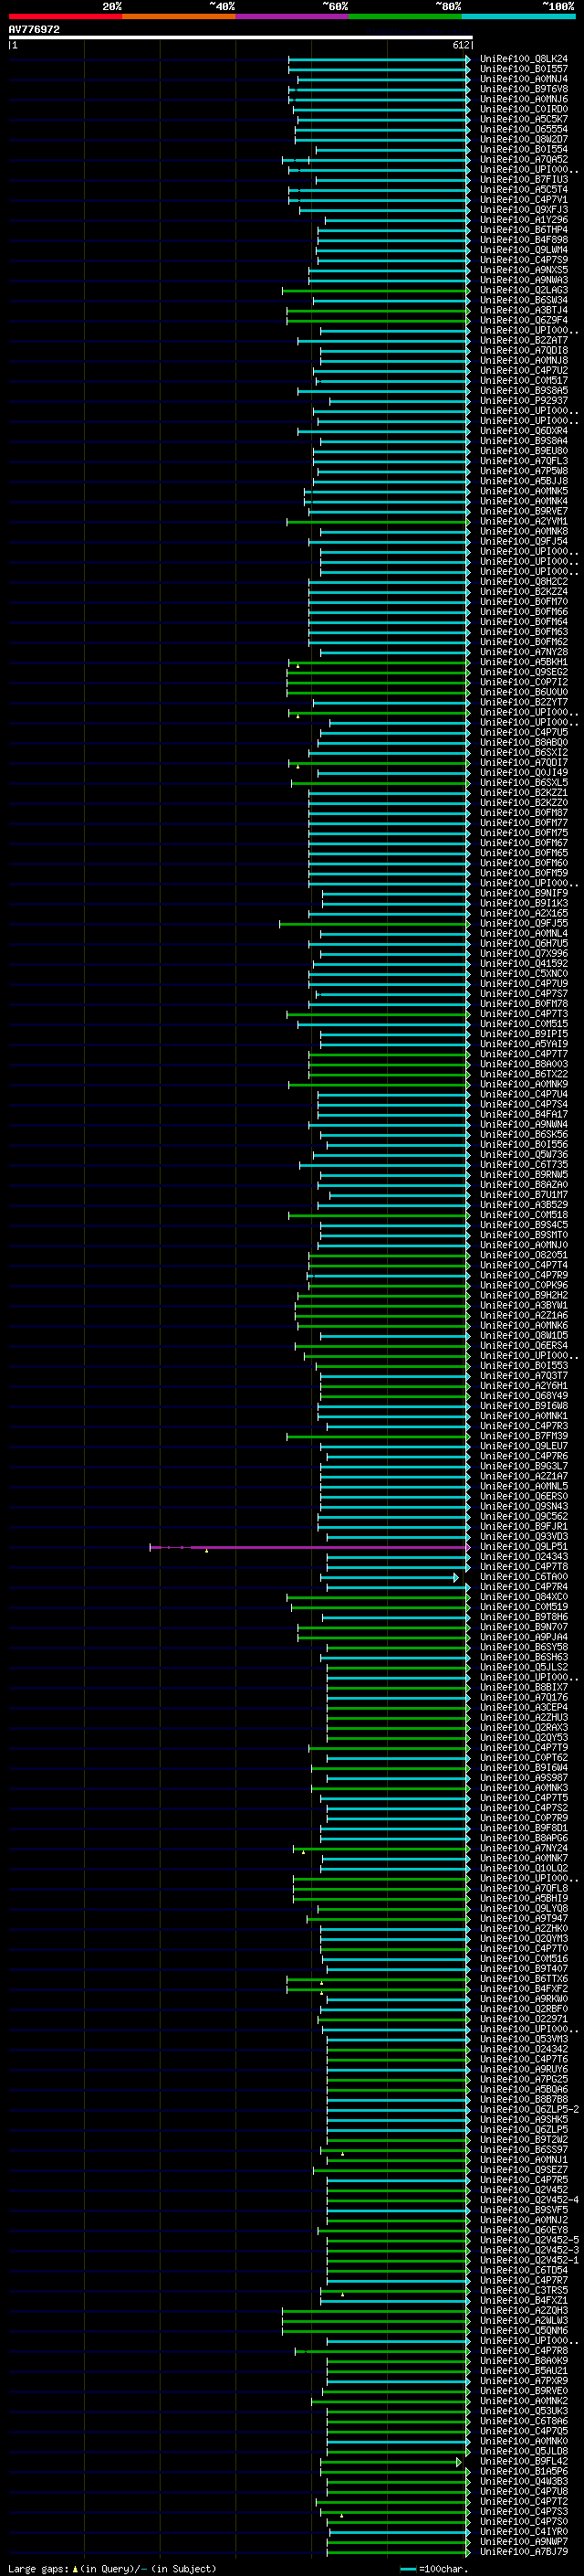This screenshot has height=2576, width=584.
Task: Click the purple ~60% color legend bar
Action: pyautogui.click(x=291, y=16)
